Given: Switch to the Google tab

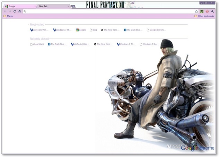Looking at the screenshot, I should pyautogui.click(x=19, y=6).
